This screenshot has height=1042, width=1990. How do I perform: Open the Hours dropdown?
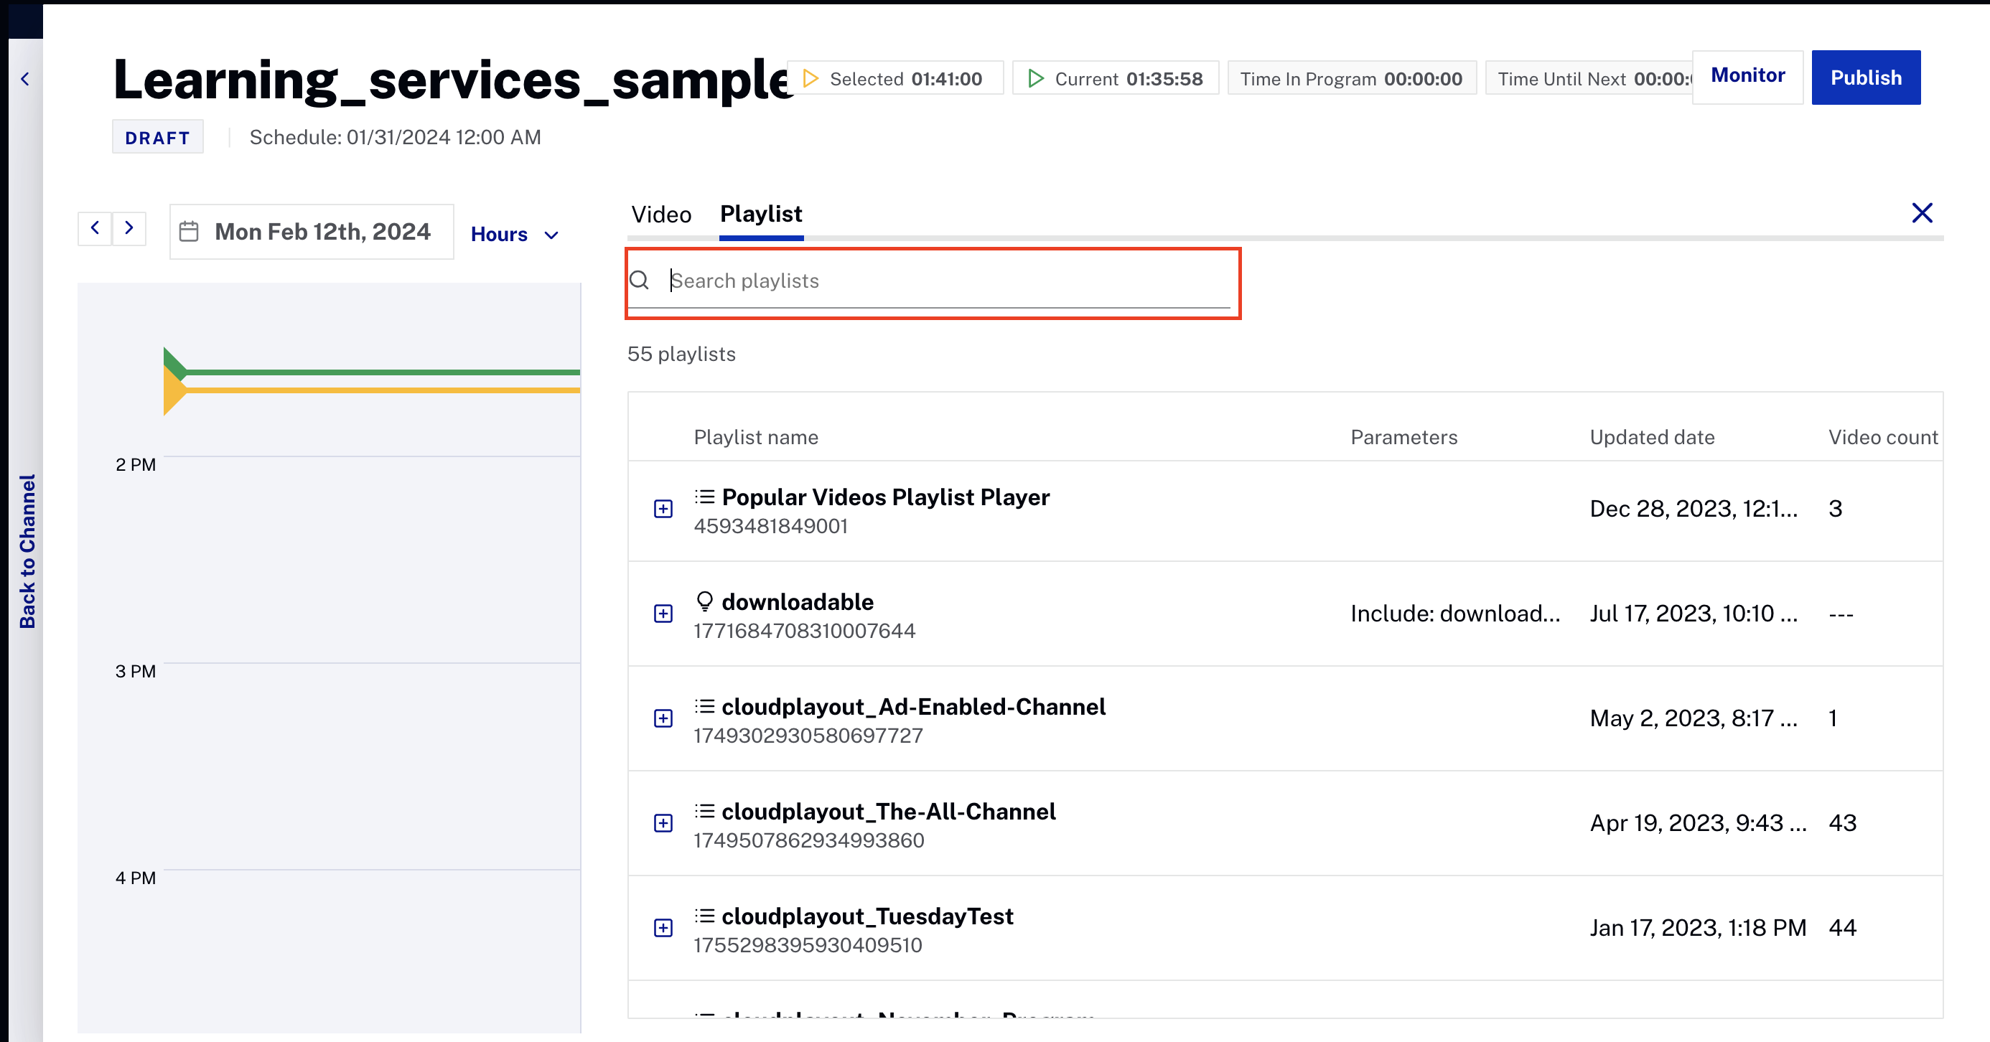[x=515, y=234]
